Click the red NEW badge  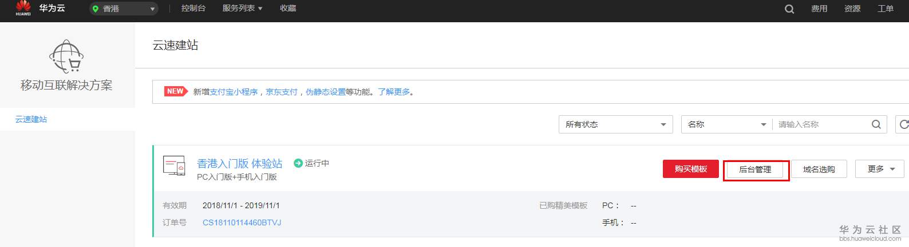click(x=176, y=91)
